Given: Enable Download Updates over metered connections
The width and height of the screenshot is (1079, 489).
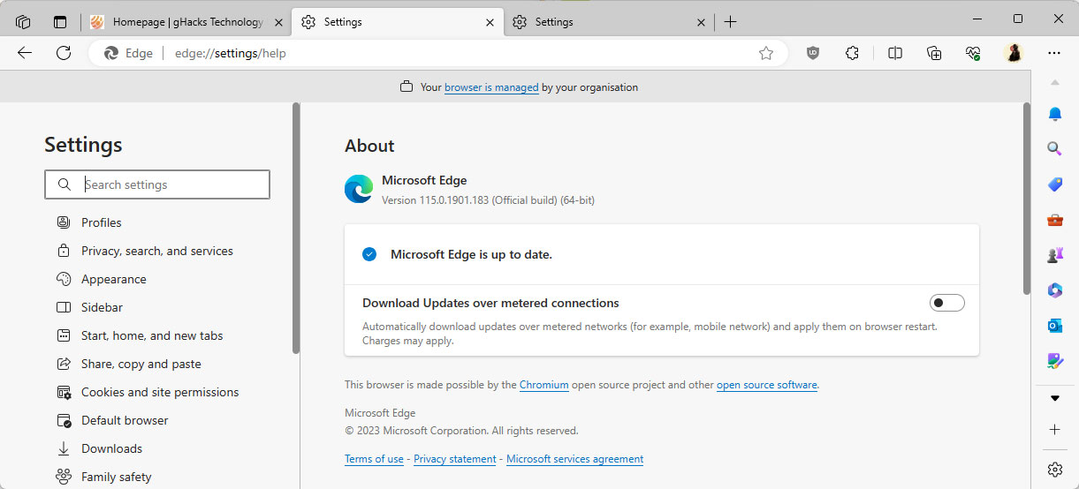Looking at the screenshot, I should (946, 303).
